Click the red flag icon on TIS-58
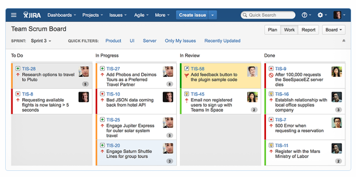356x177 pixels. (x=187, y=75)
